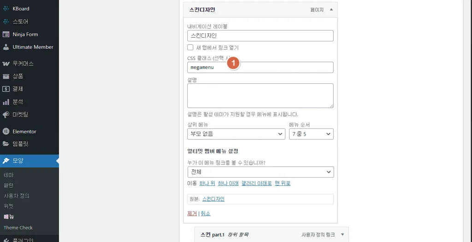
Task: Open 우커머스 via the Woo icon
Action: click(6, 64)
